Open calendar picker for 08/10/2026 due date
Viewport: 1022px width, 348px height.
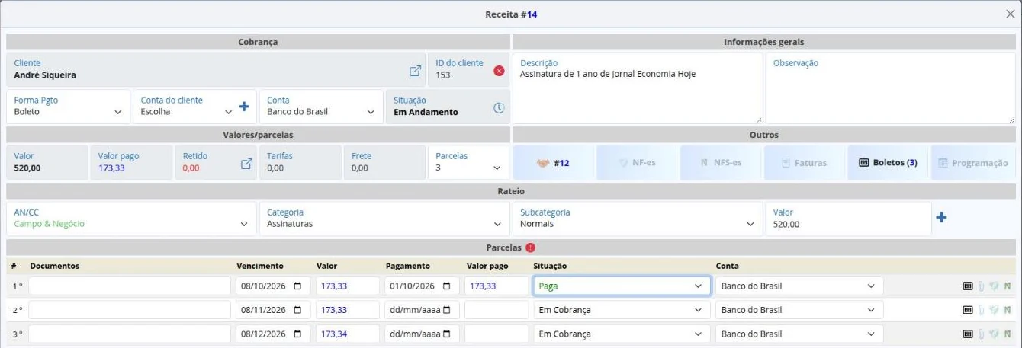(297, 286)
